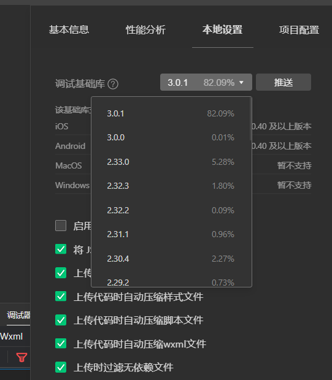Open the 调试器 tab

tap(18, 315)
